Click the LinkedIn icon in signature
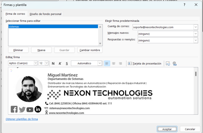The height and width of the screenshot is (133, 203). click(38, 109)
